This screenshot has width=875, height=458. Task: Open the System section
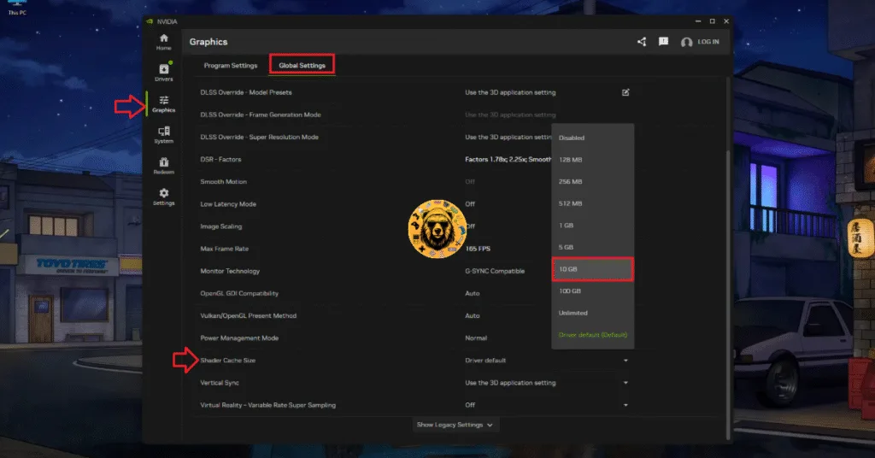163,135
